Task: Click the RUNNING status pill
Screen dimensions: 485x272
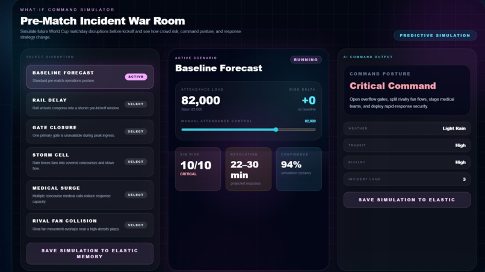Action: click(306, 59)
